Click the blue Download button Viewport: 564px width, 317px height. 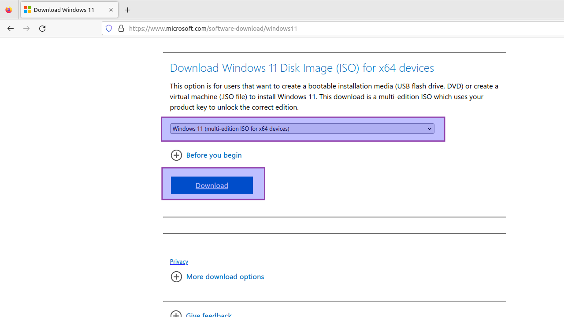[x=212, y=185]
